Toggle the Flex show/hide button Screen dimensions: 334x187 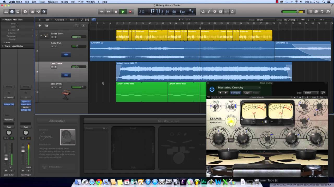coord(87,20)
